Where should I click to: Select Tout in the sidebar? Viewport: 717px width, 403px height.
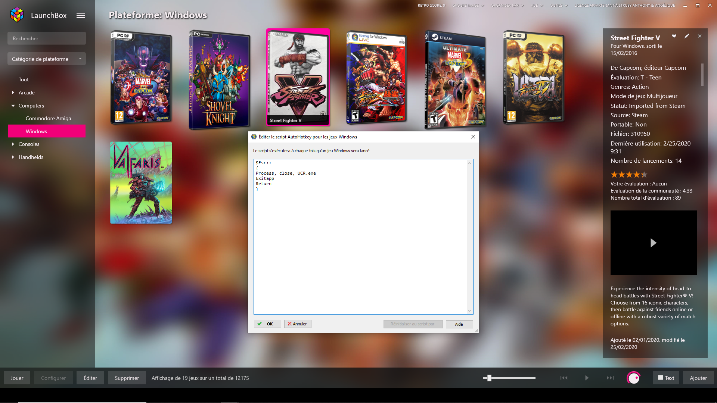click(x=24, y=79)
